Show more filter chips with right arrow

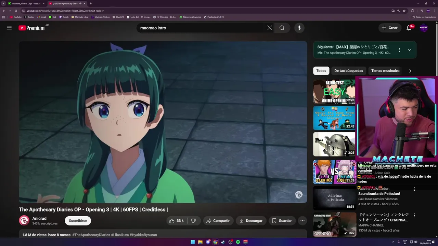point(410,71)
